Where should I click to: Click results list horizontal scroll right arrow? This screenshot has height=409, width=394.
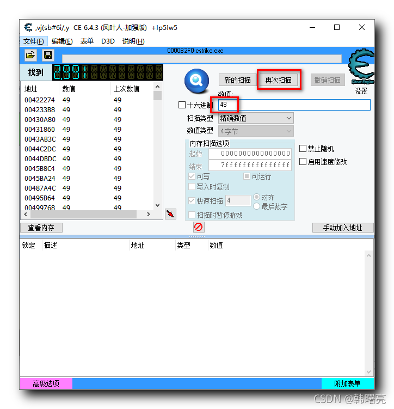tap(149, 215)
